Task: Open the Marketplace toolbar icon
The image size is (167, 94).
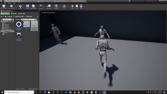Action: pyautogui.click(x=33, y=7)
